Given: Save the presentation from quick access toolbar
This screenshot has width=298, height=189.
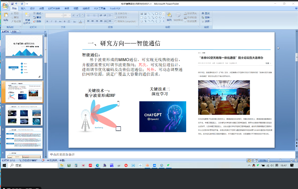Looking at the screenshot, I should pyautogui.click(x=12, y=4).
